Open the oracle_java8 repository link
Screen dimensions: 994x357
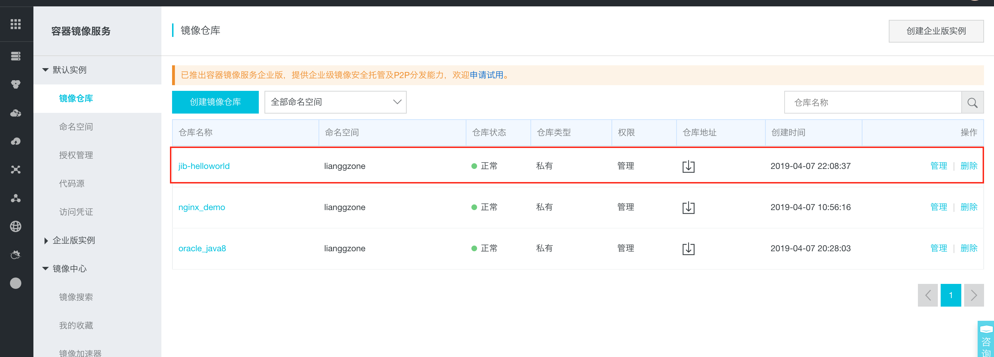202,248
